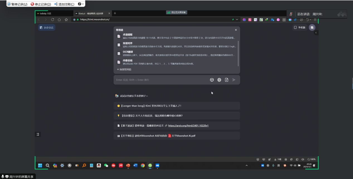Image resolution: width=353 pixels, height=179 pixels.
Task: Click the browser refresh icon
Action: click(52, 20)
